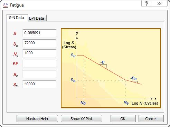Screen dimensions: 170x127
Task: Click the B input field with 0.085091
Action: 39,33
